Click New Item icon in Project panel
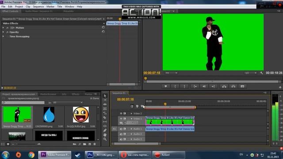This screenshot has height=159, width=283. (89, 144)
